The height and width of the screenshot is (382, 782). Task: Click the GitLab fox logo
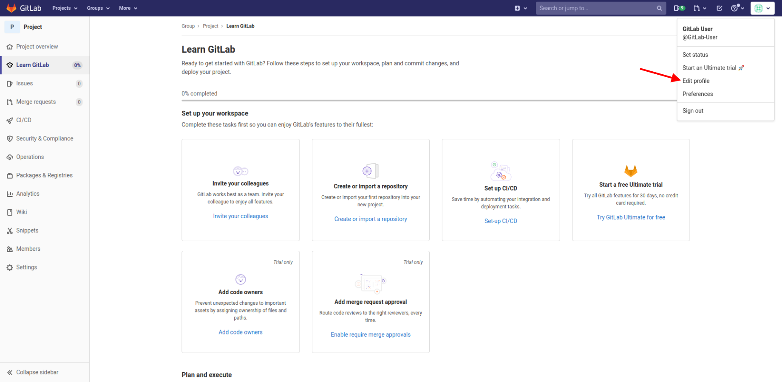point(11,8)
